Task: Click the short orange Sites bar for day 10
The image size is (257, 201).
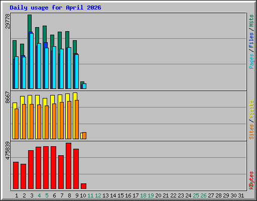Action: [84, 136]
